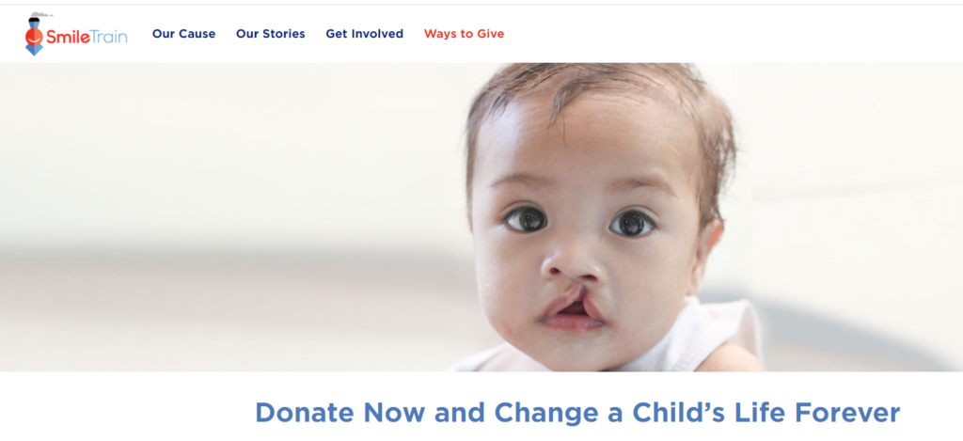
Task: Click empty header space right of Ways to Give
Action: click(731, 34)
